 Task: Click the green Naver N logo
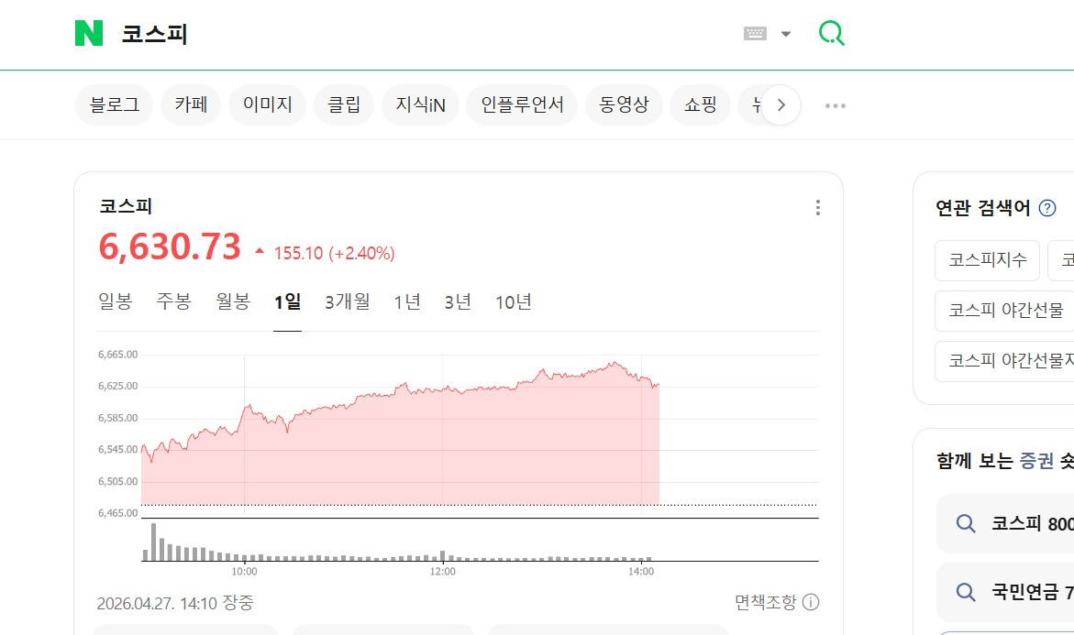click(89, 34)
